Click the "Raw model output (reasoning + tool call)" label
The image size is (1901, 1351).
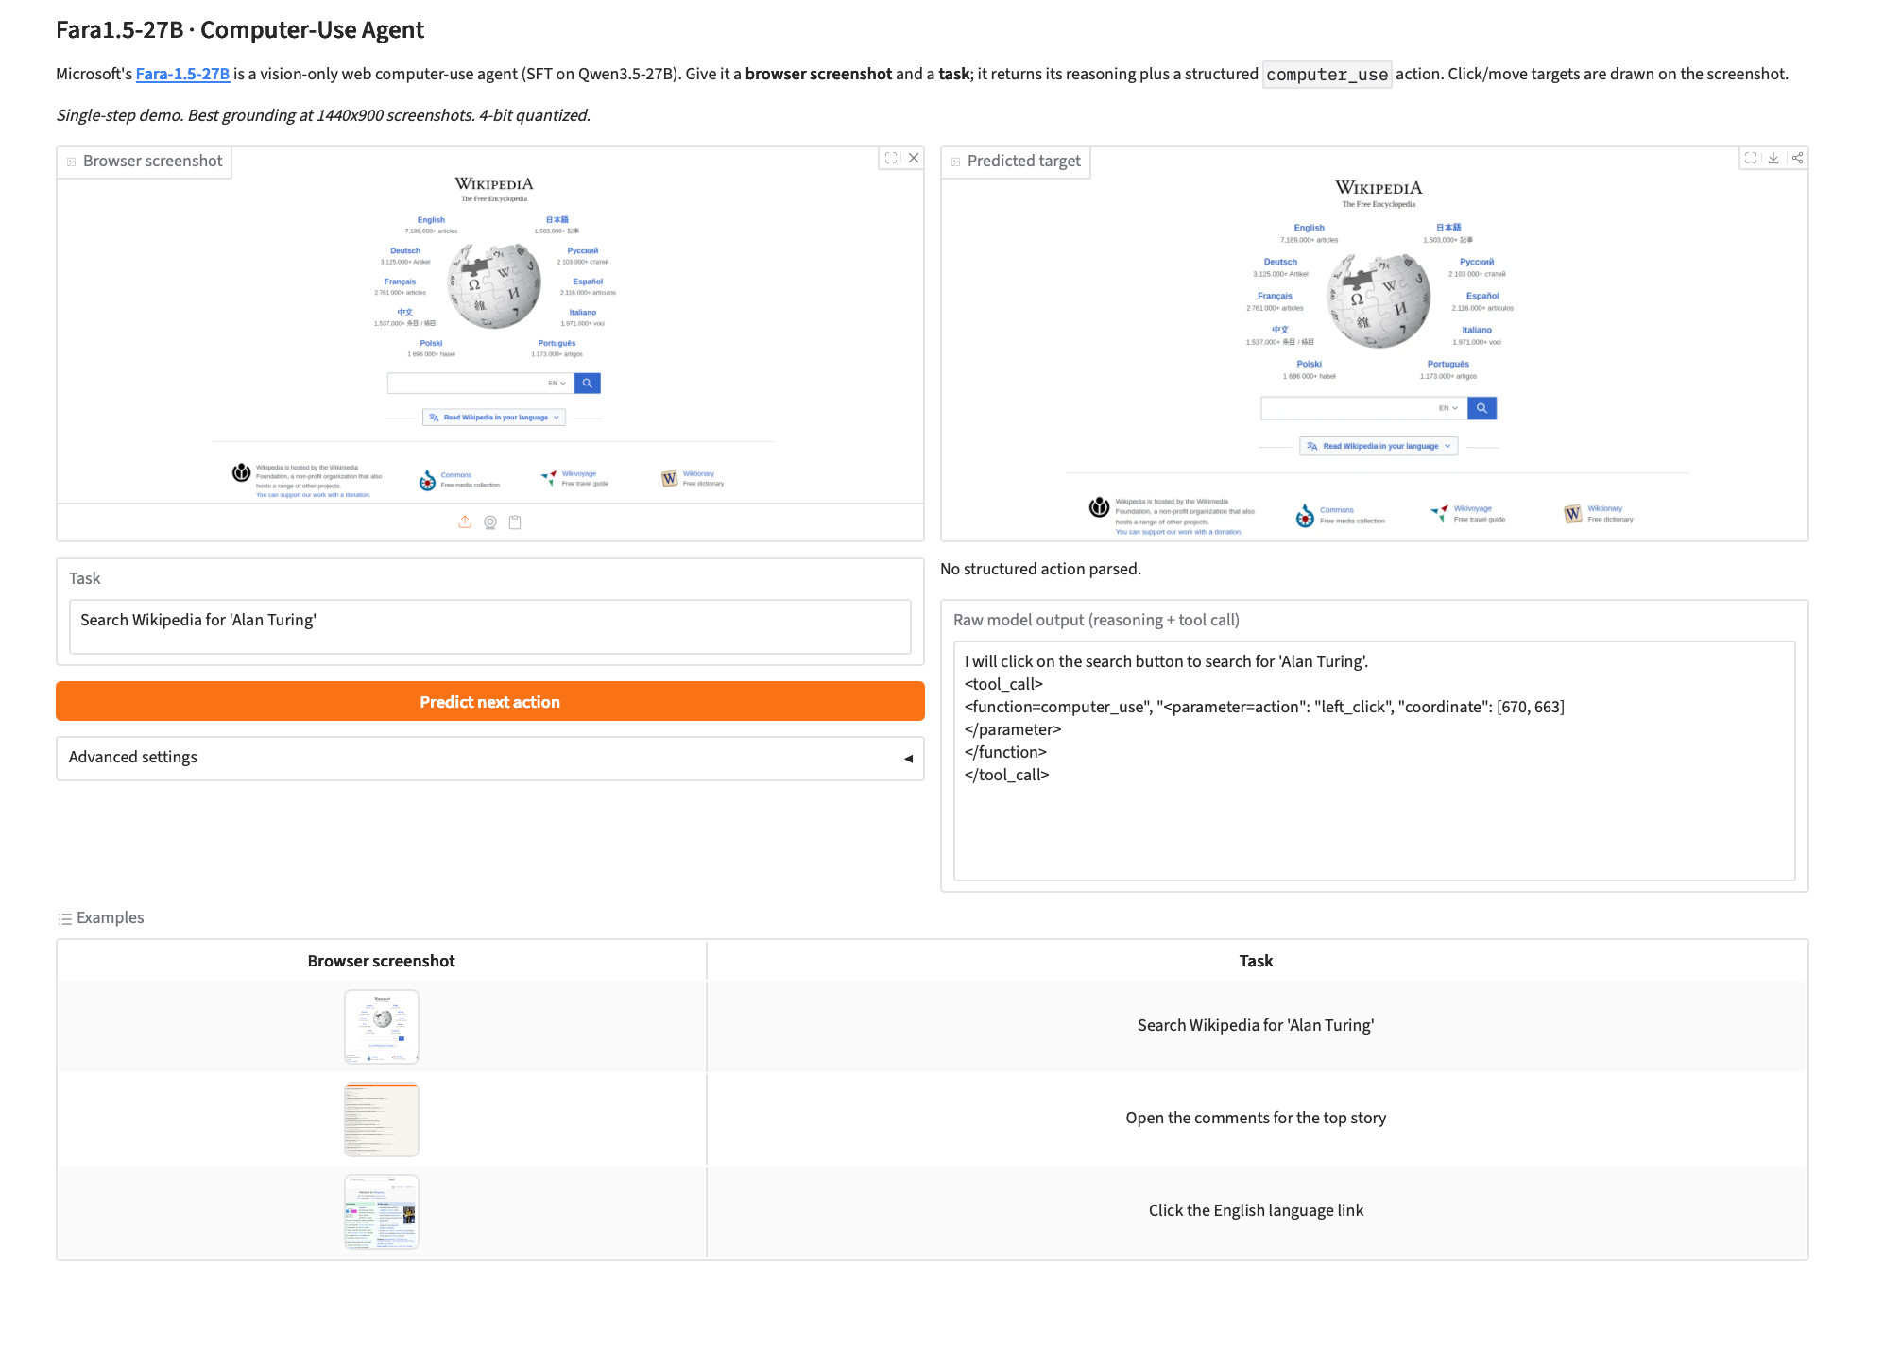pyautogui.click(x=1096, y=621)
